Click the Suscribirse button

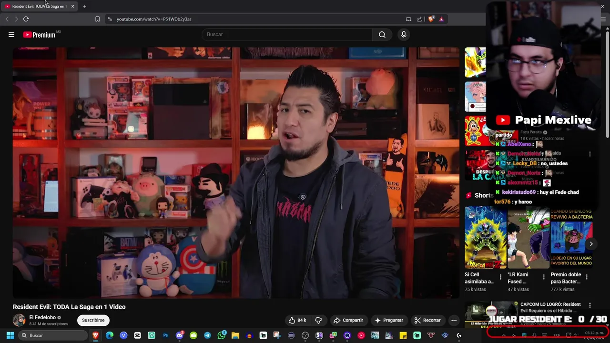(x=93, y=320)
